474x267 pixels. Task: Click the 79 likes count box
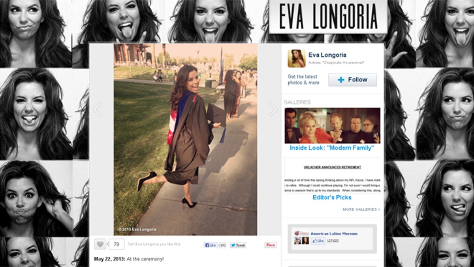click(x=117, y=244)
